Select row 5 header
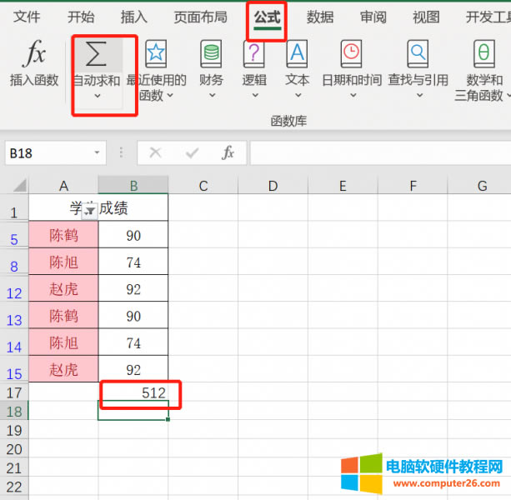The image size is (511, 500). pyautogui.click(x=14, y=236)
